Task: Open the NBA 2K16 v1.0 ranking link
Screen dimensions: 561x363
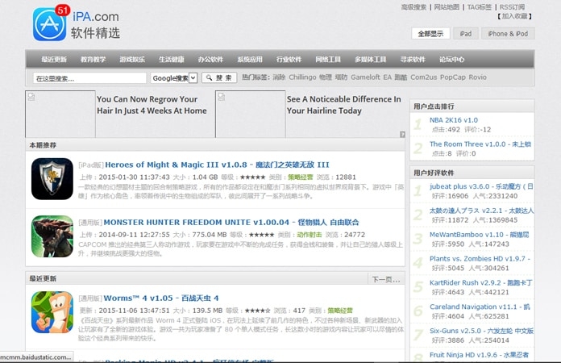Action: [454, 120]
